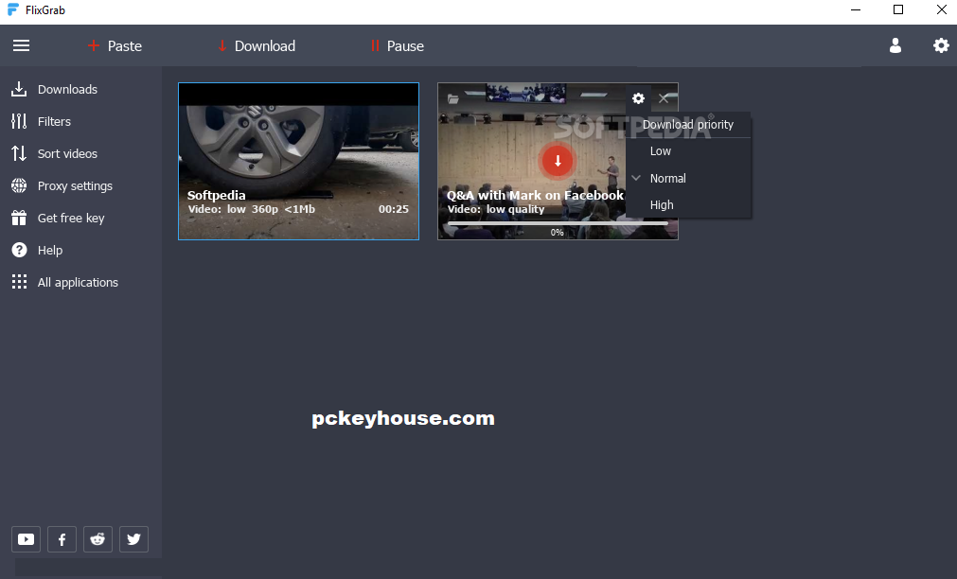Click 'Q&A with Mark on Facebook' title
Screen dimensions: 957x579
pos(535,195)
